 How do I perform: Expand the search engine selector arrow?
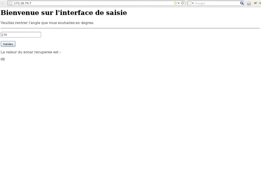[x=193, y=3]
